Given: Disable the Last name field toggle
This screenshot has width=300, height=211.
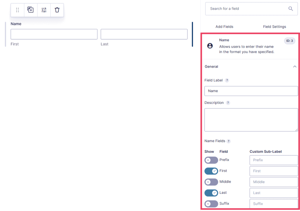Looking at the screenshot, I should point(211,193).
